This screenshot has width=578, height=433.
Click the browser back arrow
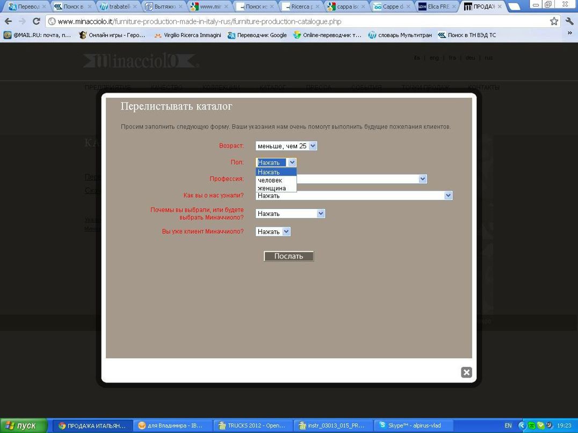tap(8, 21)
